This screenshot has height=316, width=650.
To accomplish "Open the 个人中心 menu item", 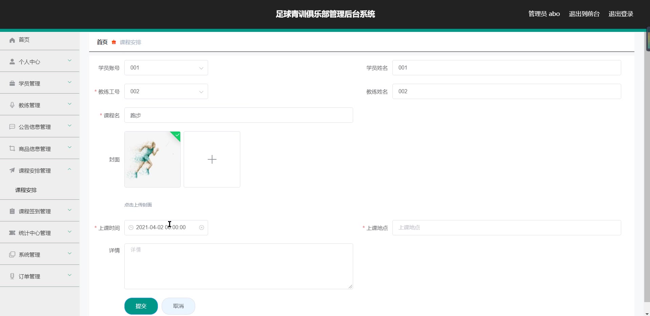I will (x=40, y=62).
